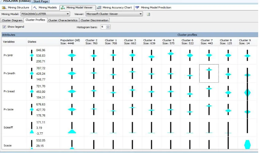Click Pv1scie diamond chart in Cluster 8 column
The width and height of the screenshot is (260, 153).
(228, 110)
